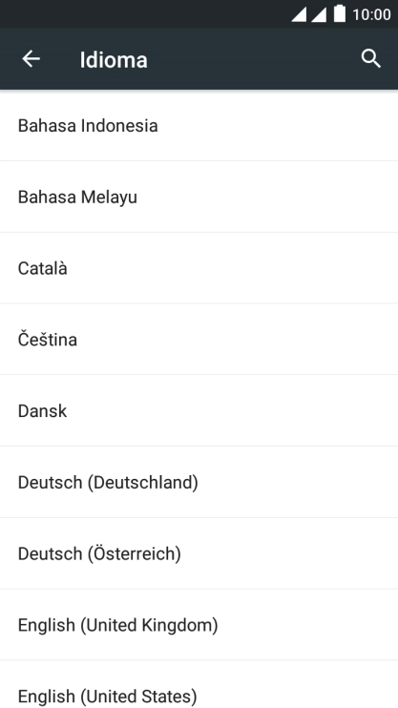Image resolution: width=398 pixels, height=708 pixels.
Task: Tap the first signal strength icon
Action: [299, 14]
